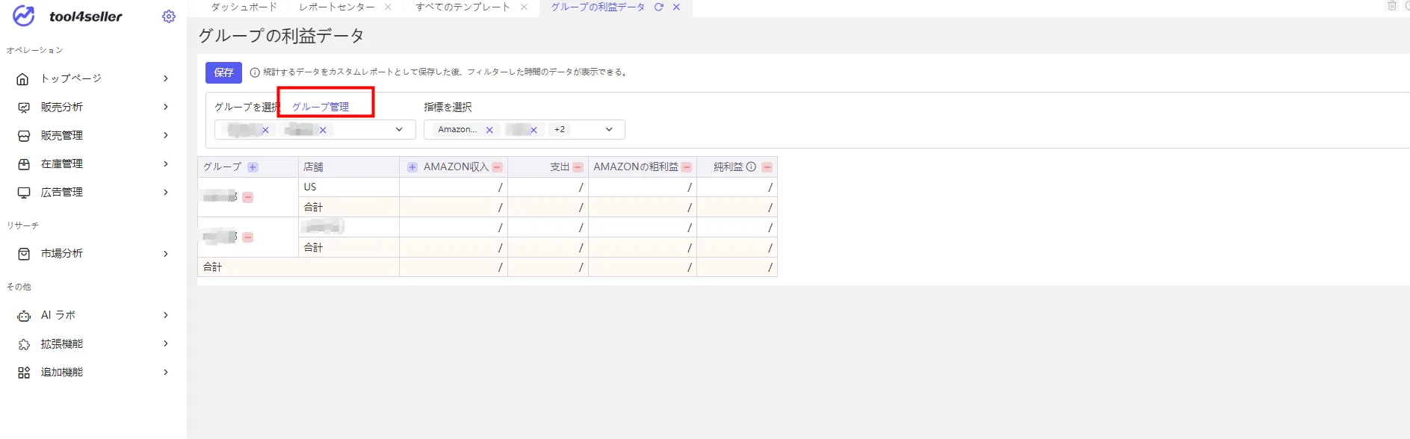Screen dimensions: 1410x439
Task: Remove the second group row below US
Action: point(247,237)
